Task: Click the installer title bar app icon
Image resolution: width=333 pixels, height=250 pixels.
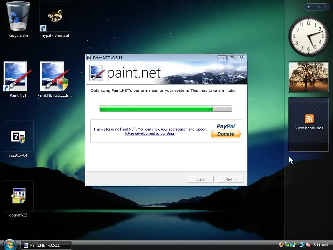Action: [89, 58]
